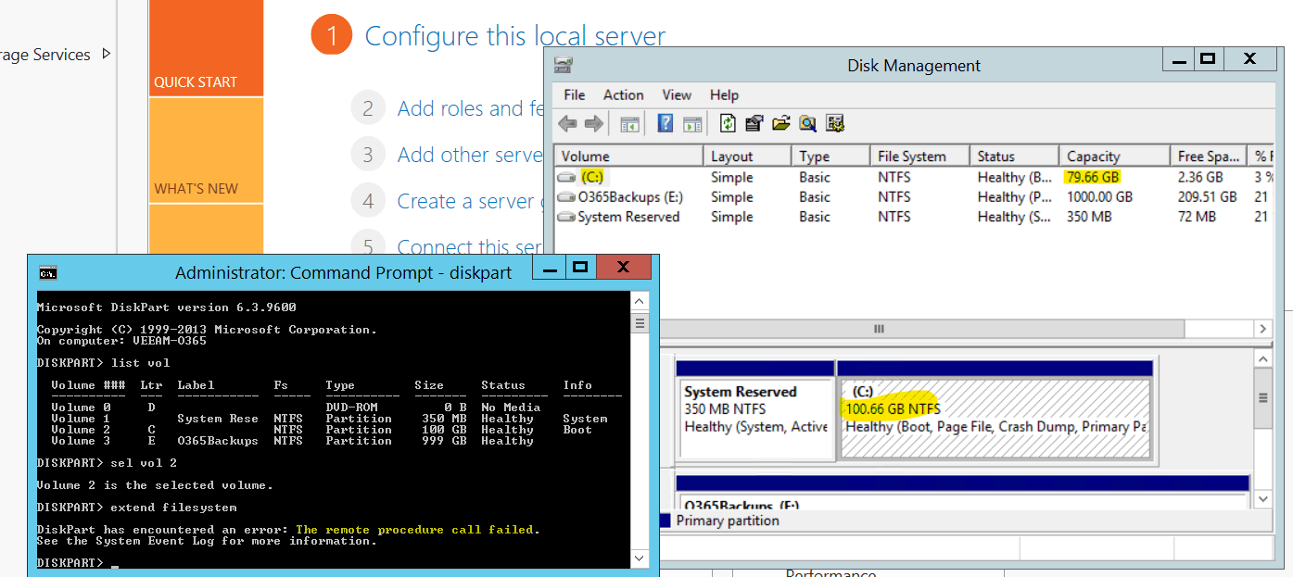Sort by the File System column header

919,156
